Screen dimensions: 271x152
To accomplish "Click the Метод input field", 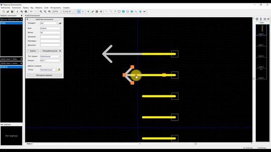I will [50, 33].
